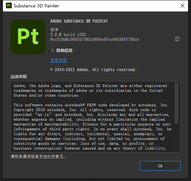The height and width of the screenshot is (181, 191).
Task: Click the 版本 label above version number
Action: [x=54, y=30]
